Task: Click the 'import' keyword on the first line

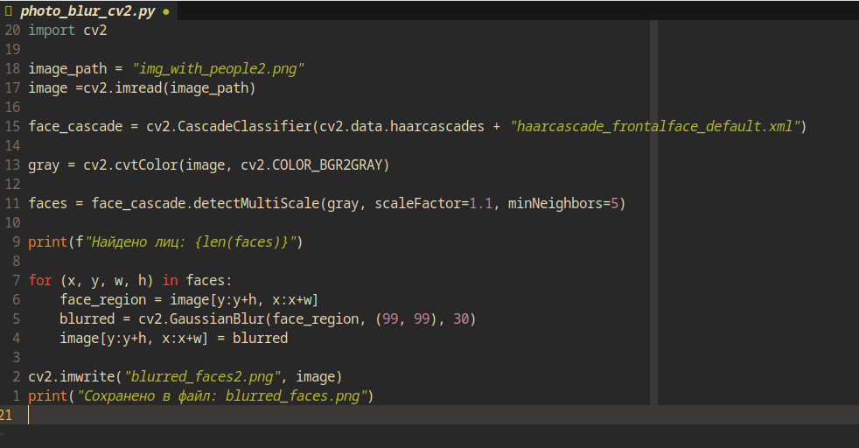Action: (x=52, y=30)
